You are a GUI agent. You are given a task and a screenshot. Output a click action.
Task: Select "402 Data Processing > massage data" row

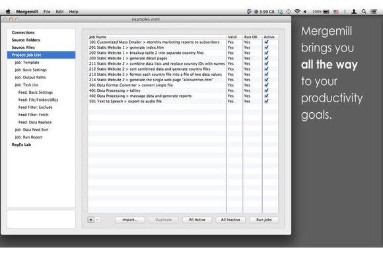[x=183, y=96]
